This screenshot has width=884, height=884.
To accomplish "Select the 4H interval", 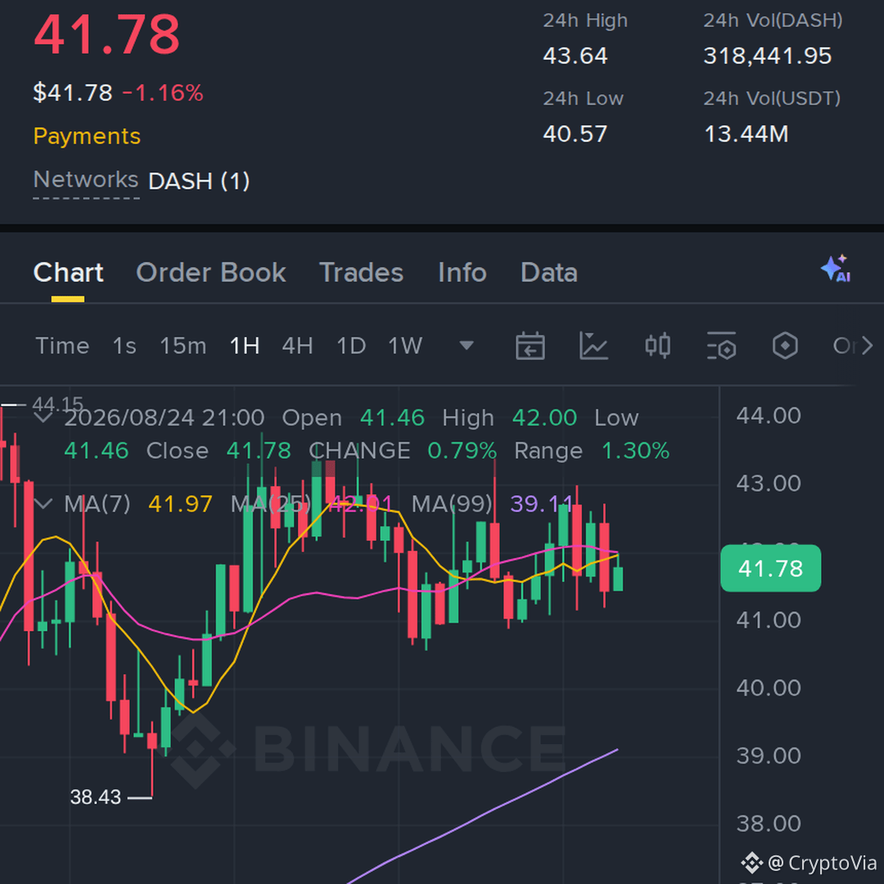I will pyautogui.click(x=298, y=345).
